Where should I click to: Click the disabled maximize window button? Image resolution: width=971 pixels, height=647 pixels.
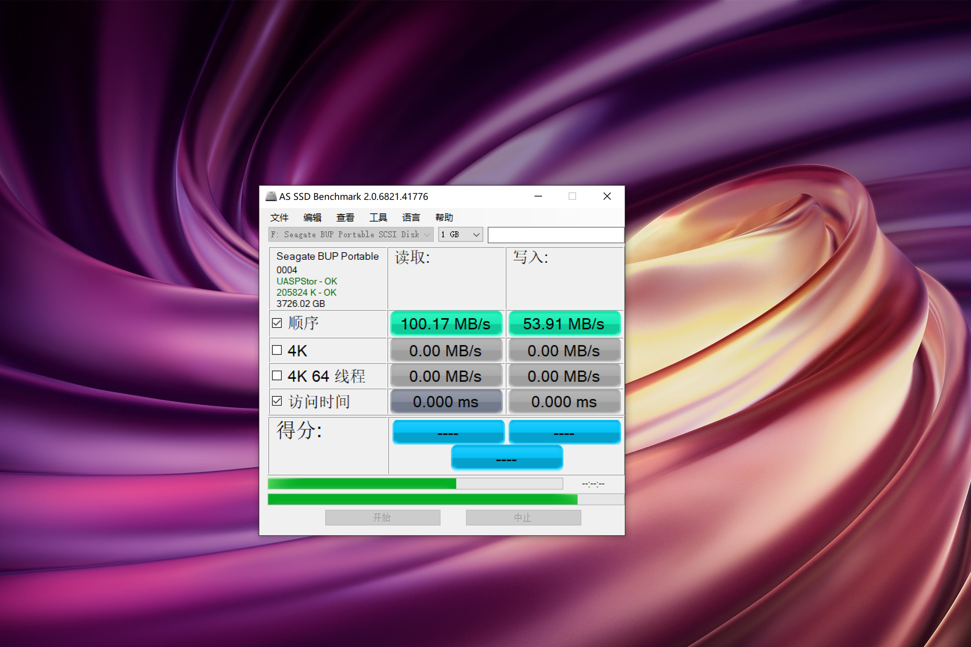click(572, 196)
